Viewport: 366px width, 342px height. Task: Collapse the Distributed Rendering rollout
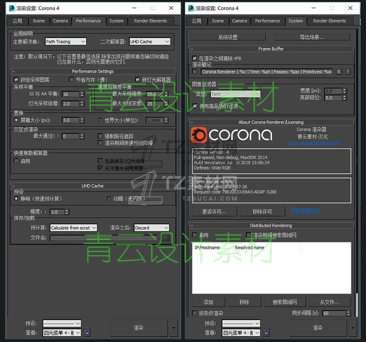coord(271,225)
